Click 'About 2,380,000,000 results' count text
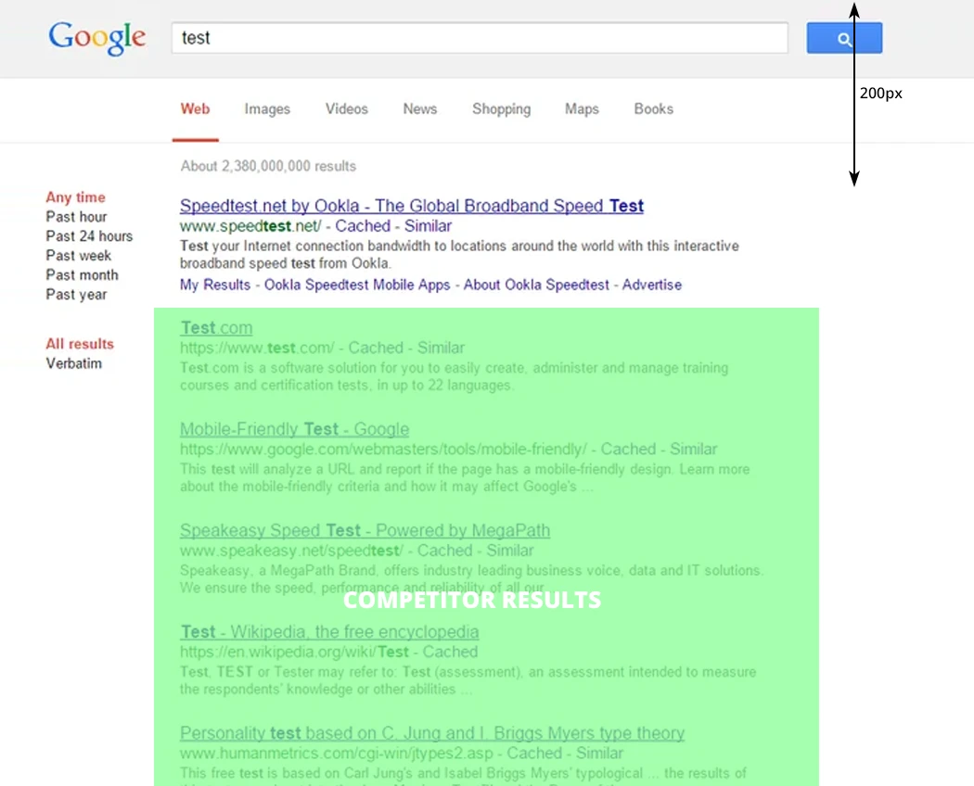Viewport: 974px width, 786px height. [x=268, y=167]
